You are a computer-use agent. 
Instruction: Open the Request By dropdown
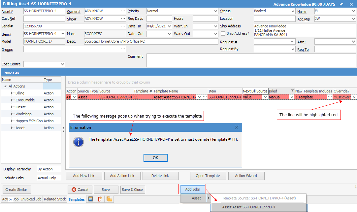(293, 49)
